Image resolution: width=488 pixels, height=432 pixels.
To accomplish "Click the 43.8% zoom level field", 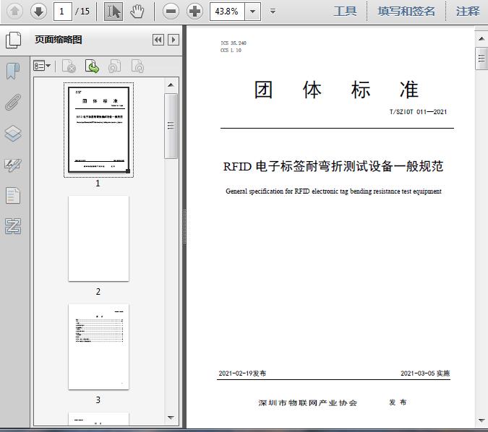I will point(227,12).
